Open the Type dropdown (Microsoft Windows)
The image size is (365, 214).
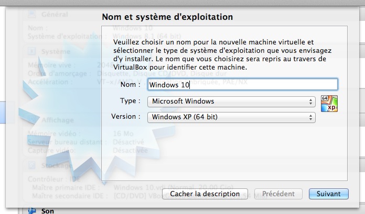pyautogui.click(x=231, y=101)
